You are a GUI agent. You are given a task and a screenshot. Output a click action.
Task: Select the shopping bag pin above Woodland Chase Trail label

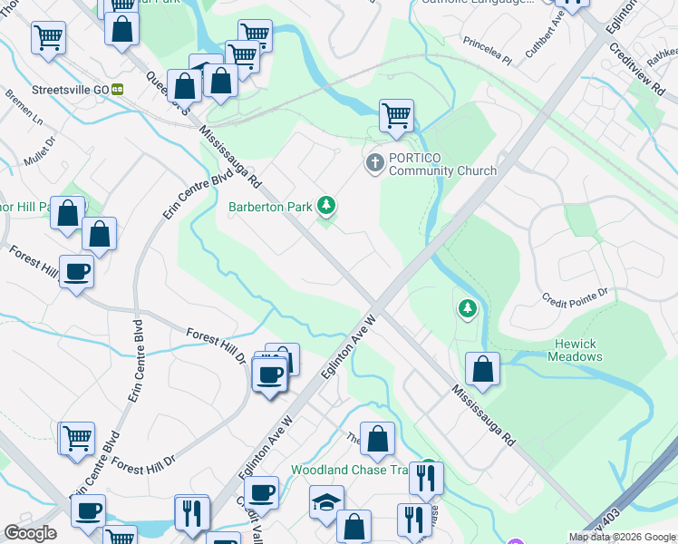pyautogui.click(x=377, y=440)
